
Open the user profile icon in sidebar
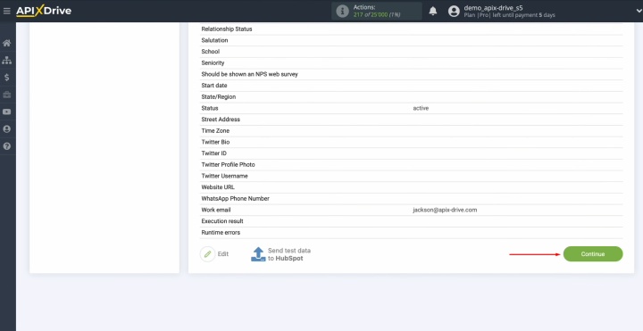(x=6, y=129)
